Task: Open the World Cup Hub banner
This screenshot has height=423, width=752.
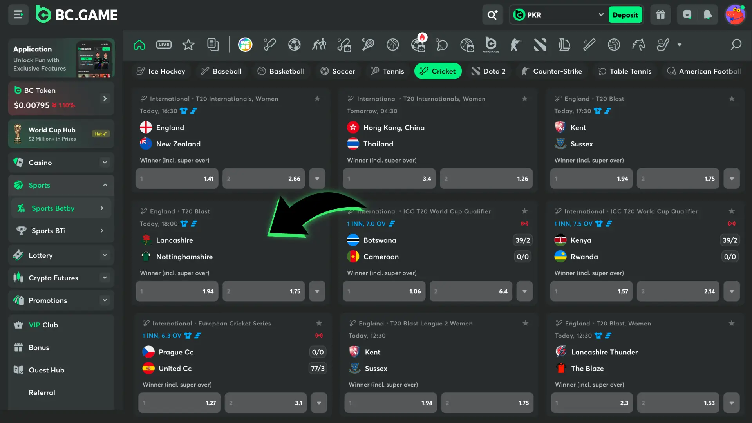Action: coord(61,134)
